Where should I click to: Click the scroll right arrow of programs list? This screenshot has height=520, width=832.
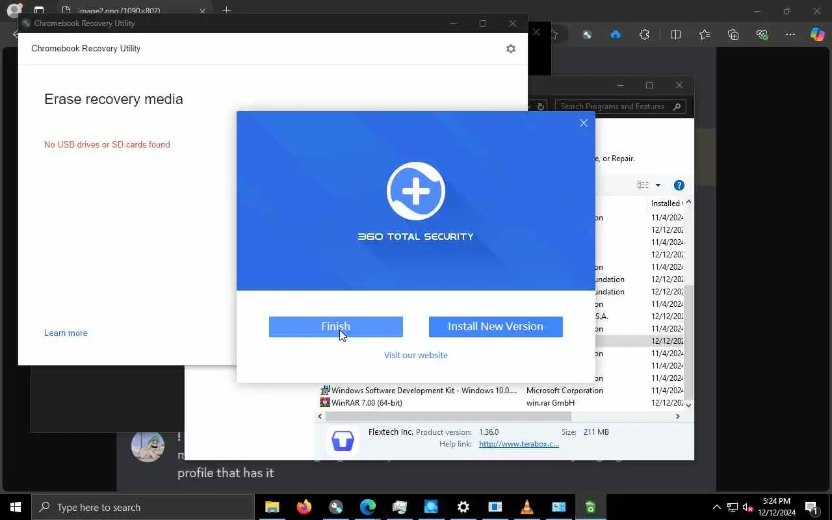[x=678, y=416]
